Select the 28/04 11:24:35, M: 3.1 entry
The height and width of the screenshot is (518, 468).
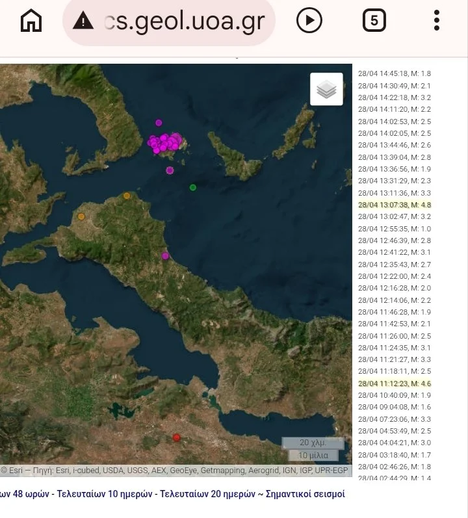395,348
